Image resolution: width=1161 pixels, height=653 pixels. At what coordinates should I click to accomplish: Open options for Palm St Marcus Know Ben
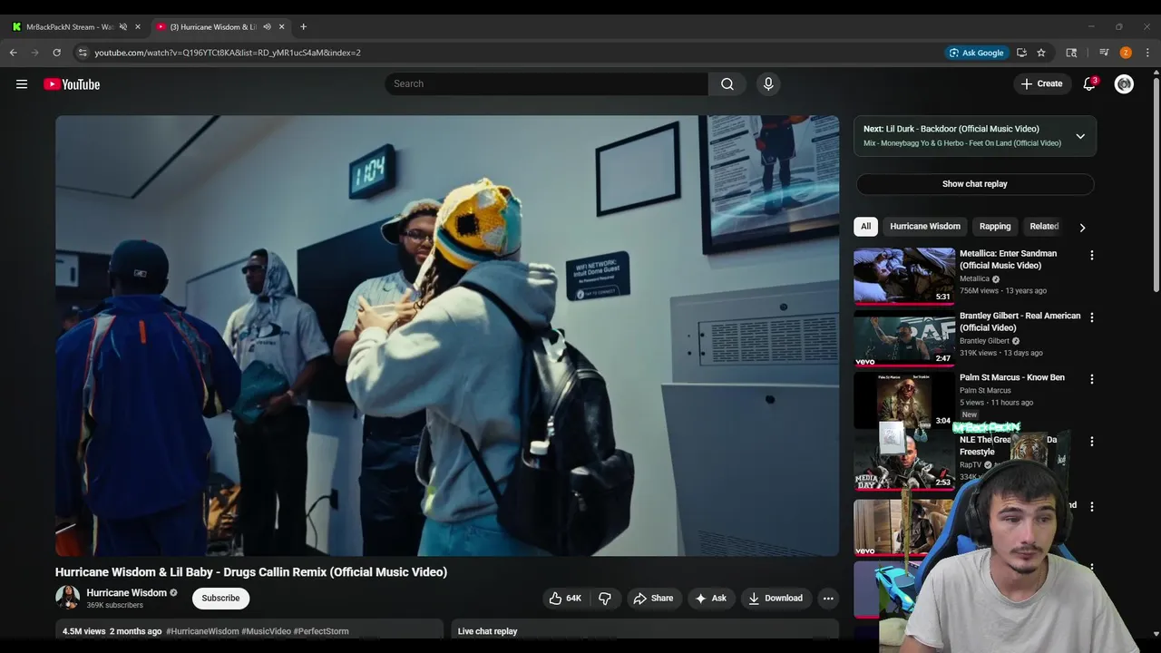[1092, 379]
